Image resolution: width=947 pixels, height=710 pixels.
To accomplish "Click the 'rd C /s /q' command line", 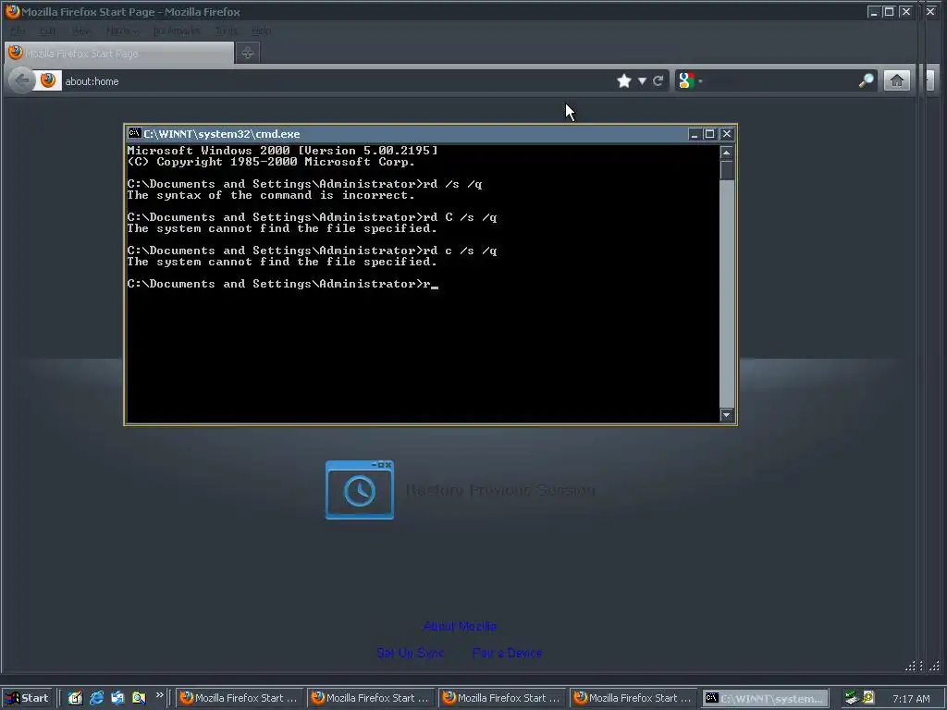I will tap(312, 217).
